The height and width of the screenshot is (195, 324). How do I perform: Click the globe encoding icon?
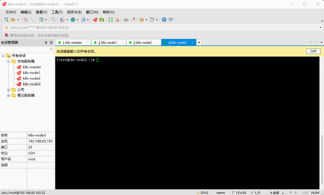(73, 20)
